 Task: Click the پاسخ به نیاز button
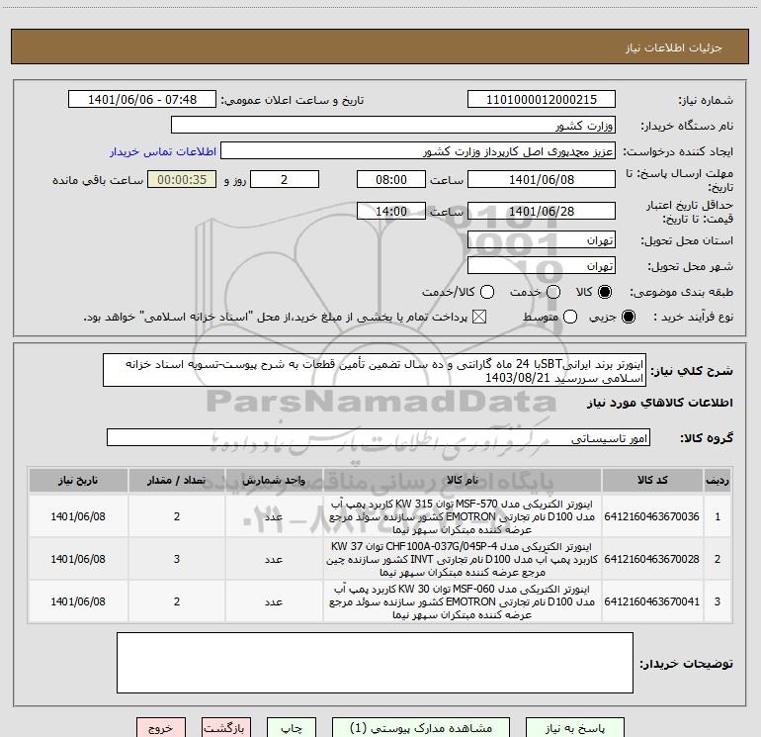[575, 728]
